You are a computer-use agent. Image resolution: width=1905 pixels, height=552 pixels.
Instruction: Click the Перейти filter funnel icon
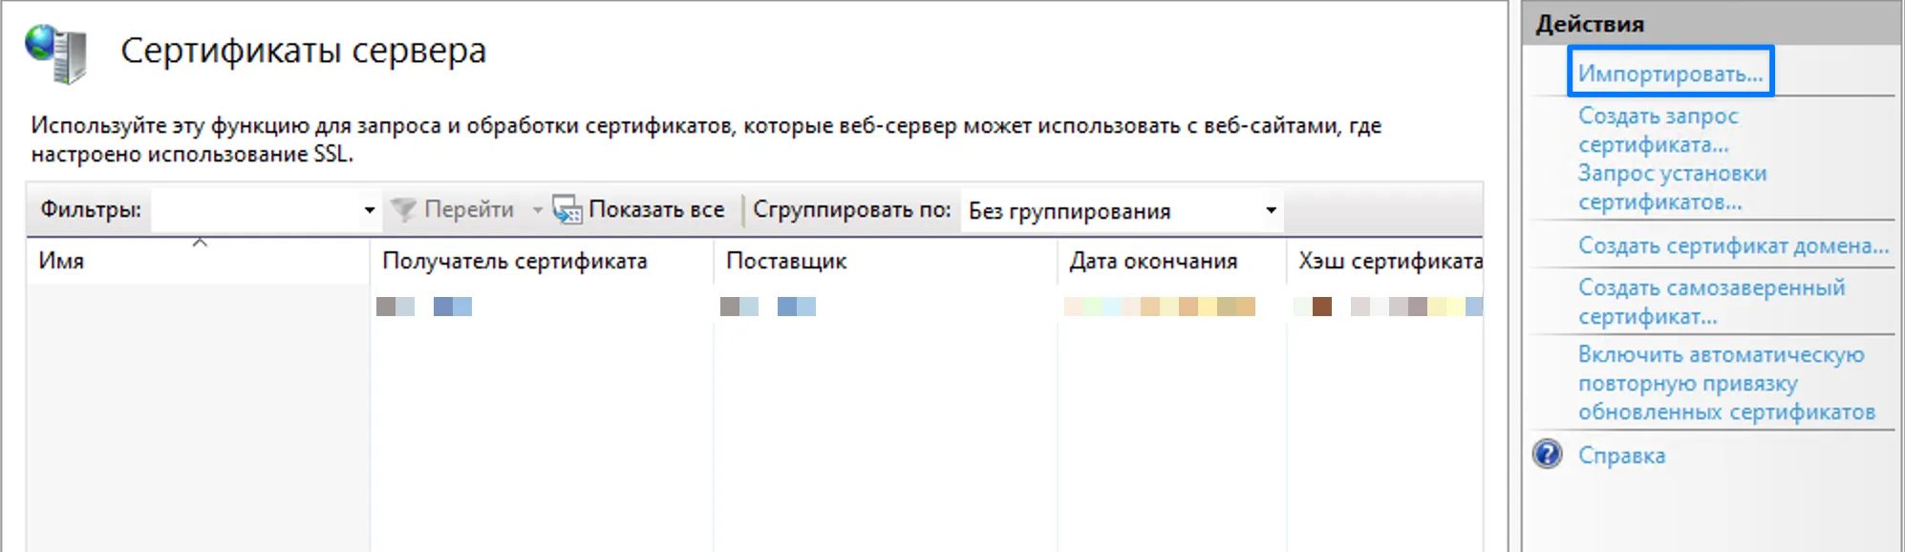[405, 209]
